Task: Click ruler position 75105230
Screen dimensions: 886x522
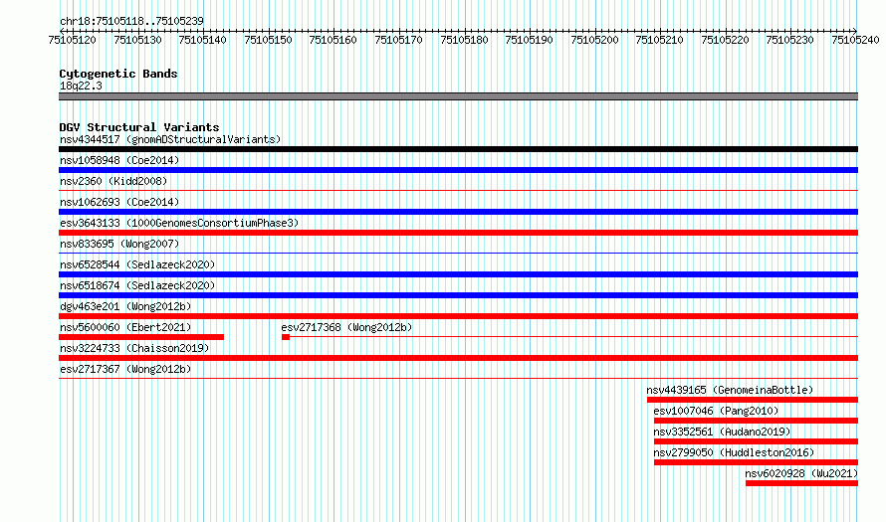Action: point(790,40)
